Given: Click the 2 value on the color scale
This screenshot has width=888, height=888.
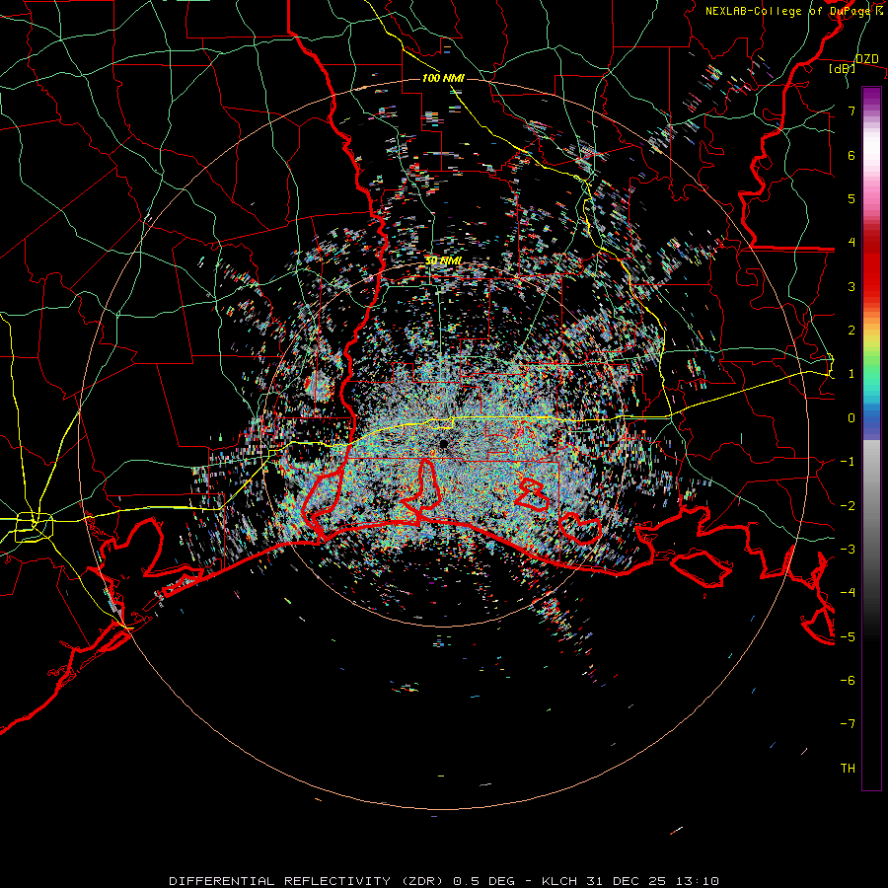Looking at the screenshot, I should [x=851, y=331].
